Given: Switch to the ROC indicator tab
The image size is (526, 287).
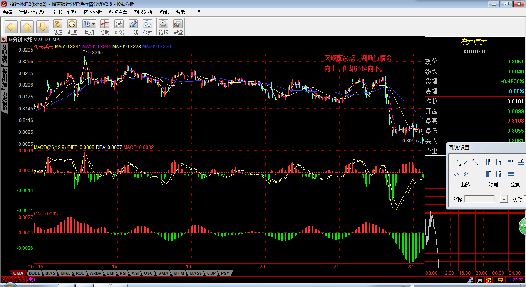Looking at the screenshot, I should tap(80, 273).
